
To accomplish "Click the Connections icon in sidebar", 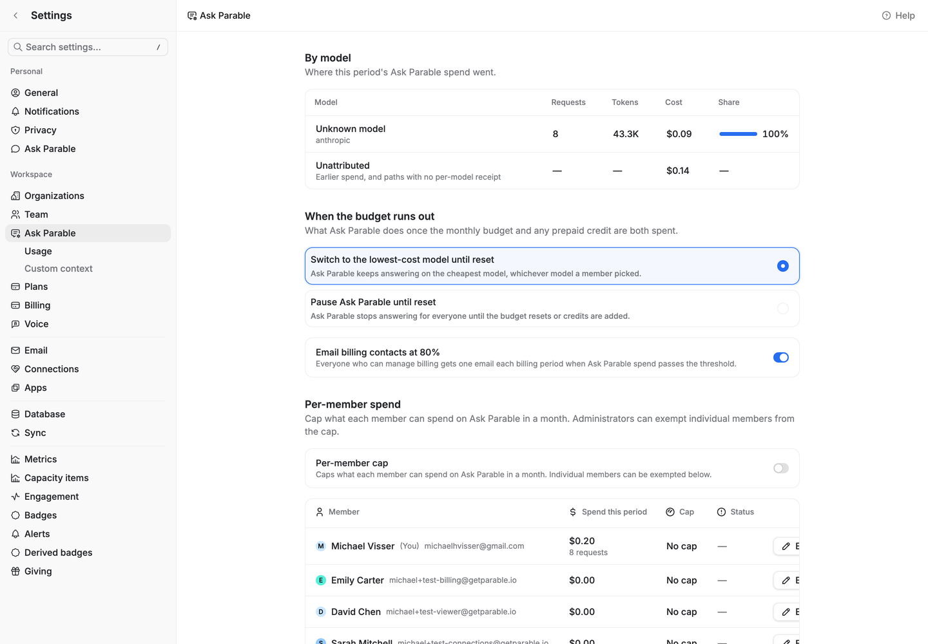I will (15, 369).
